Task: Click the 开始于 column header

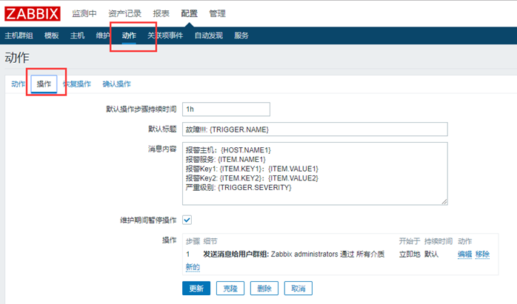Action: tap(410, 241)
